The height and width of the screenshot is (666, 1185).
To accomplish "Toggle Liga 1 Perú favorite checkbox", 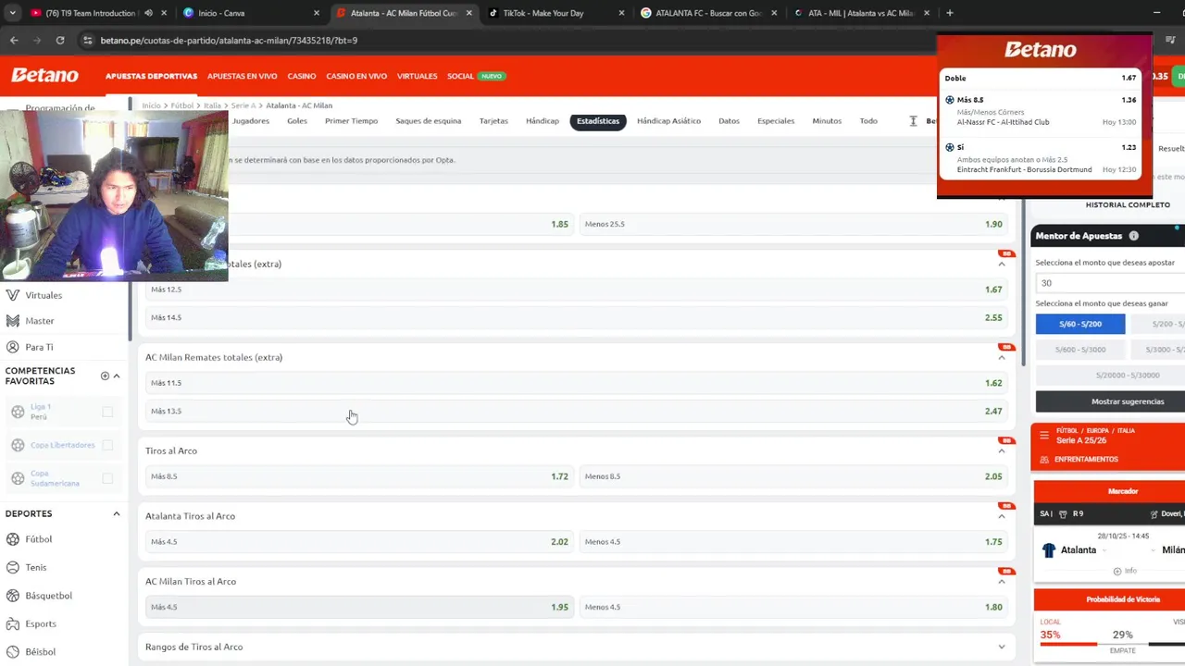I will click(107, 412).
